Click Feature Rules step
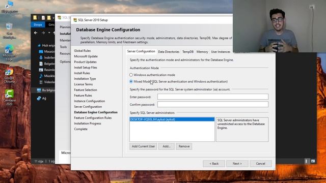 [83, 96]
